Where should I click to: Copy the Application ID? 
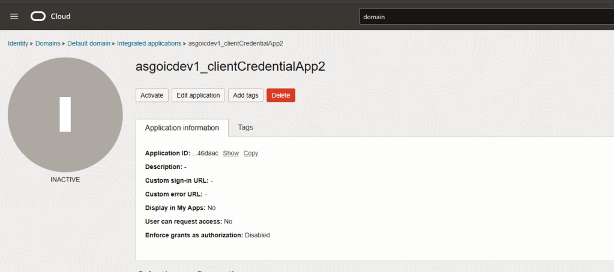click(x=251, y=153)
